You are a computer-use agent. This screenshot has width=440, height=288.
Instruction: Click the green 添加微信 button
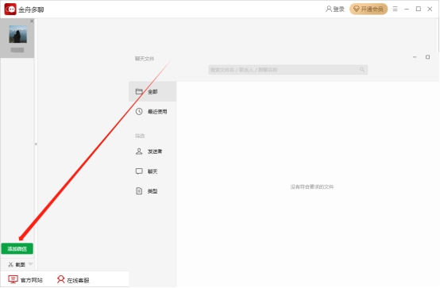17,249
